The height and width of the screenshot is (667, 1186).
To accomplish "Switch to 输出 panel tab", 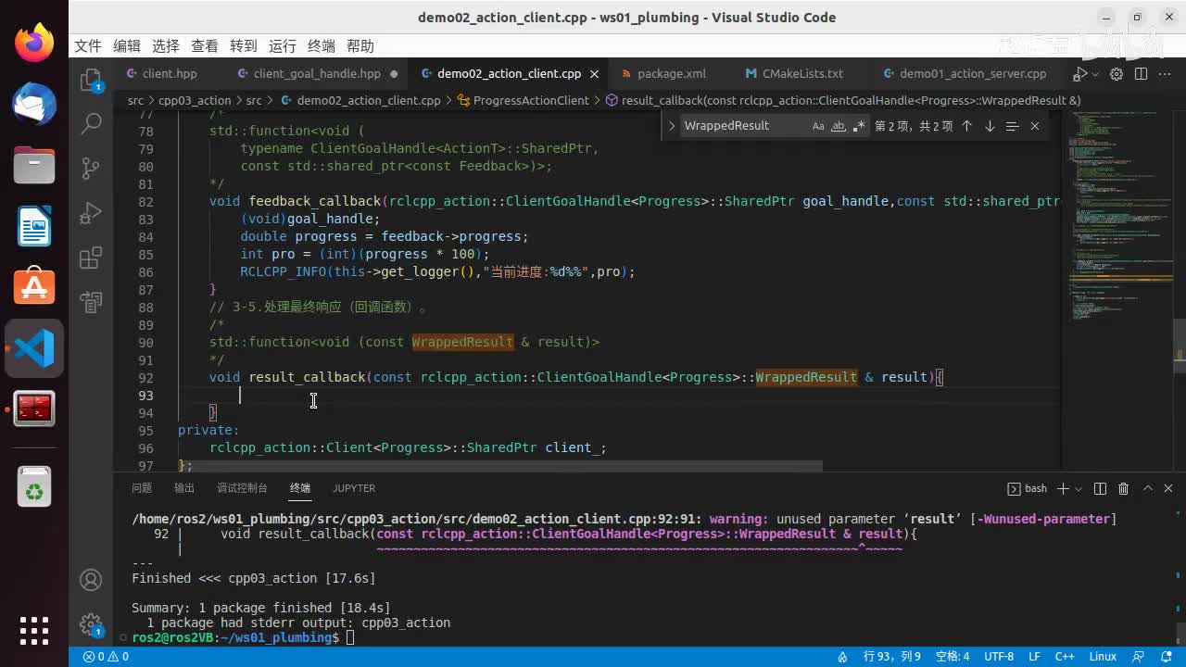I will (x=184, y=488).
